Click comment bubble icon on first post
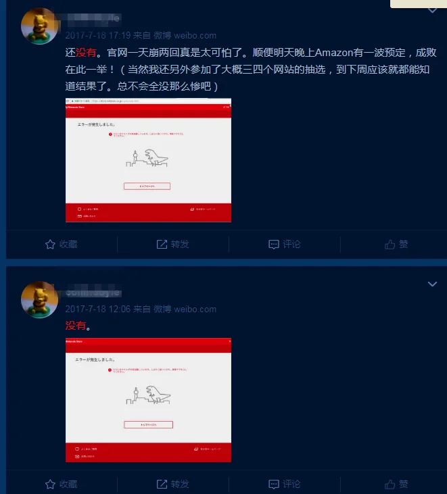The height and width of the screenshot is (494, 447). coord(274,245)
